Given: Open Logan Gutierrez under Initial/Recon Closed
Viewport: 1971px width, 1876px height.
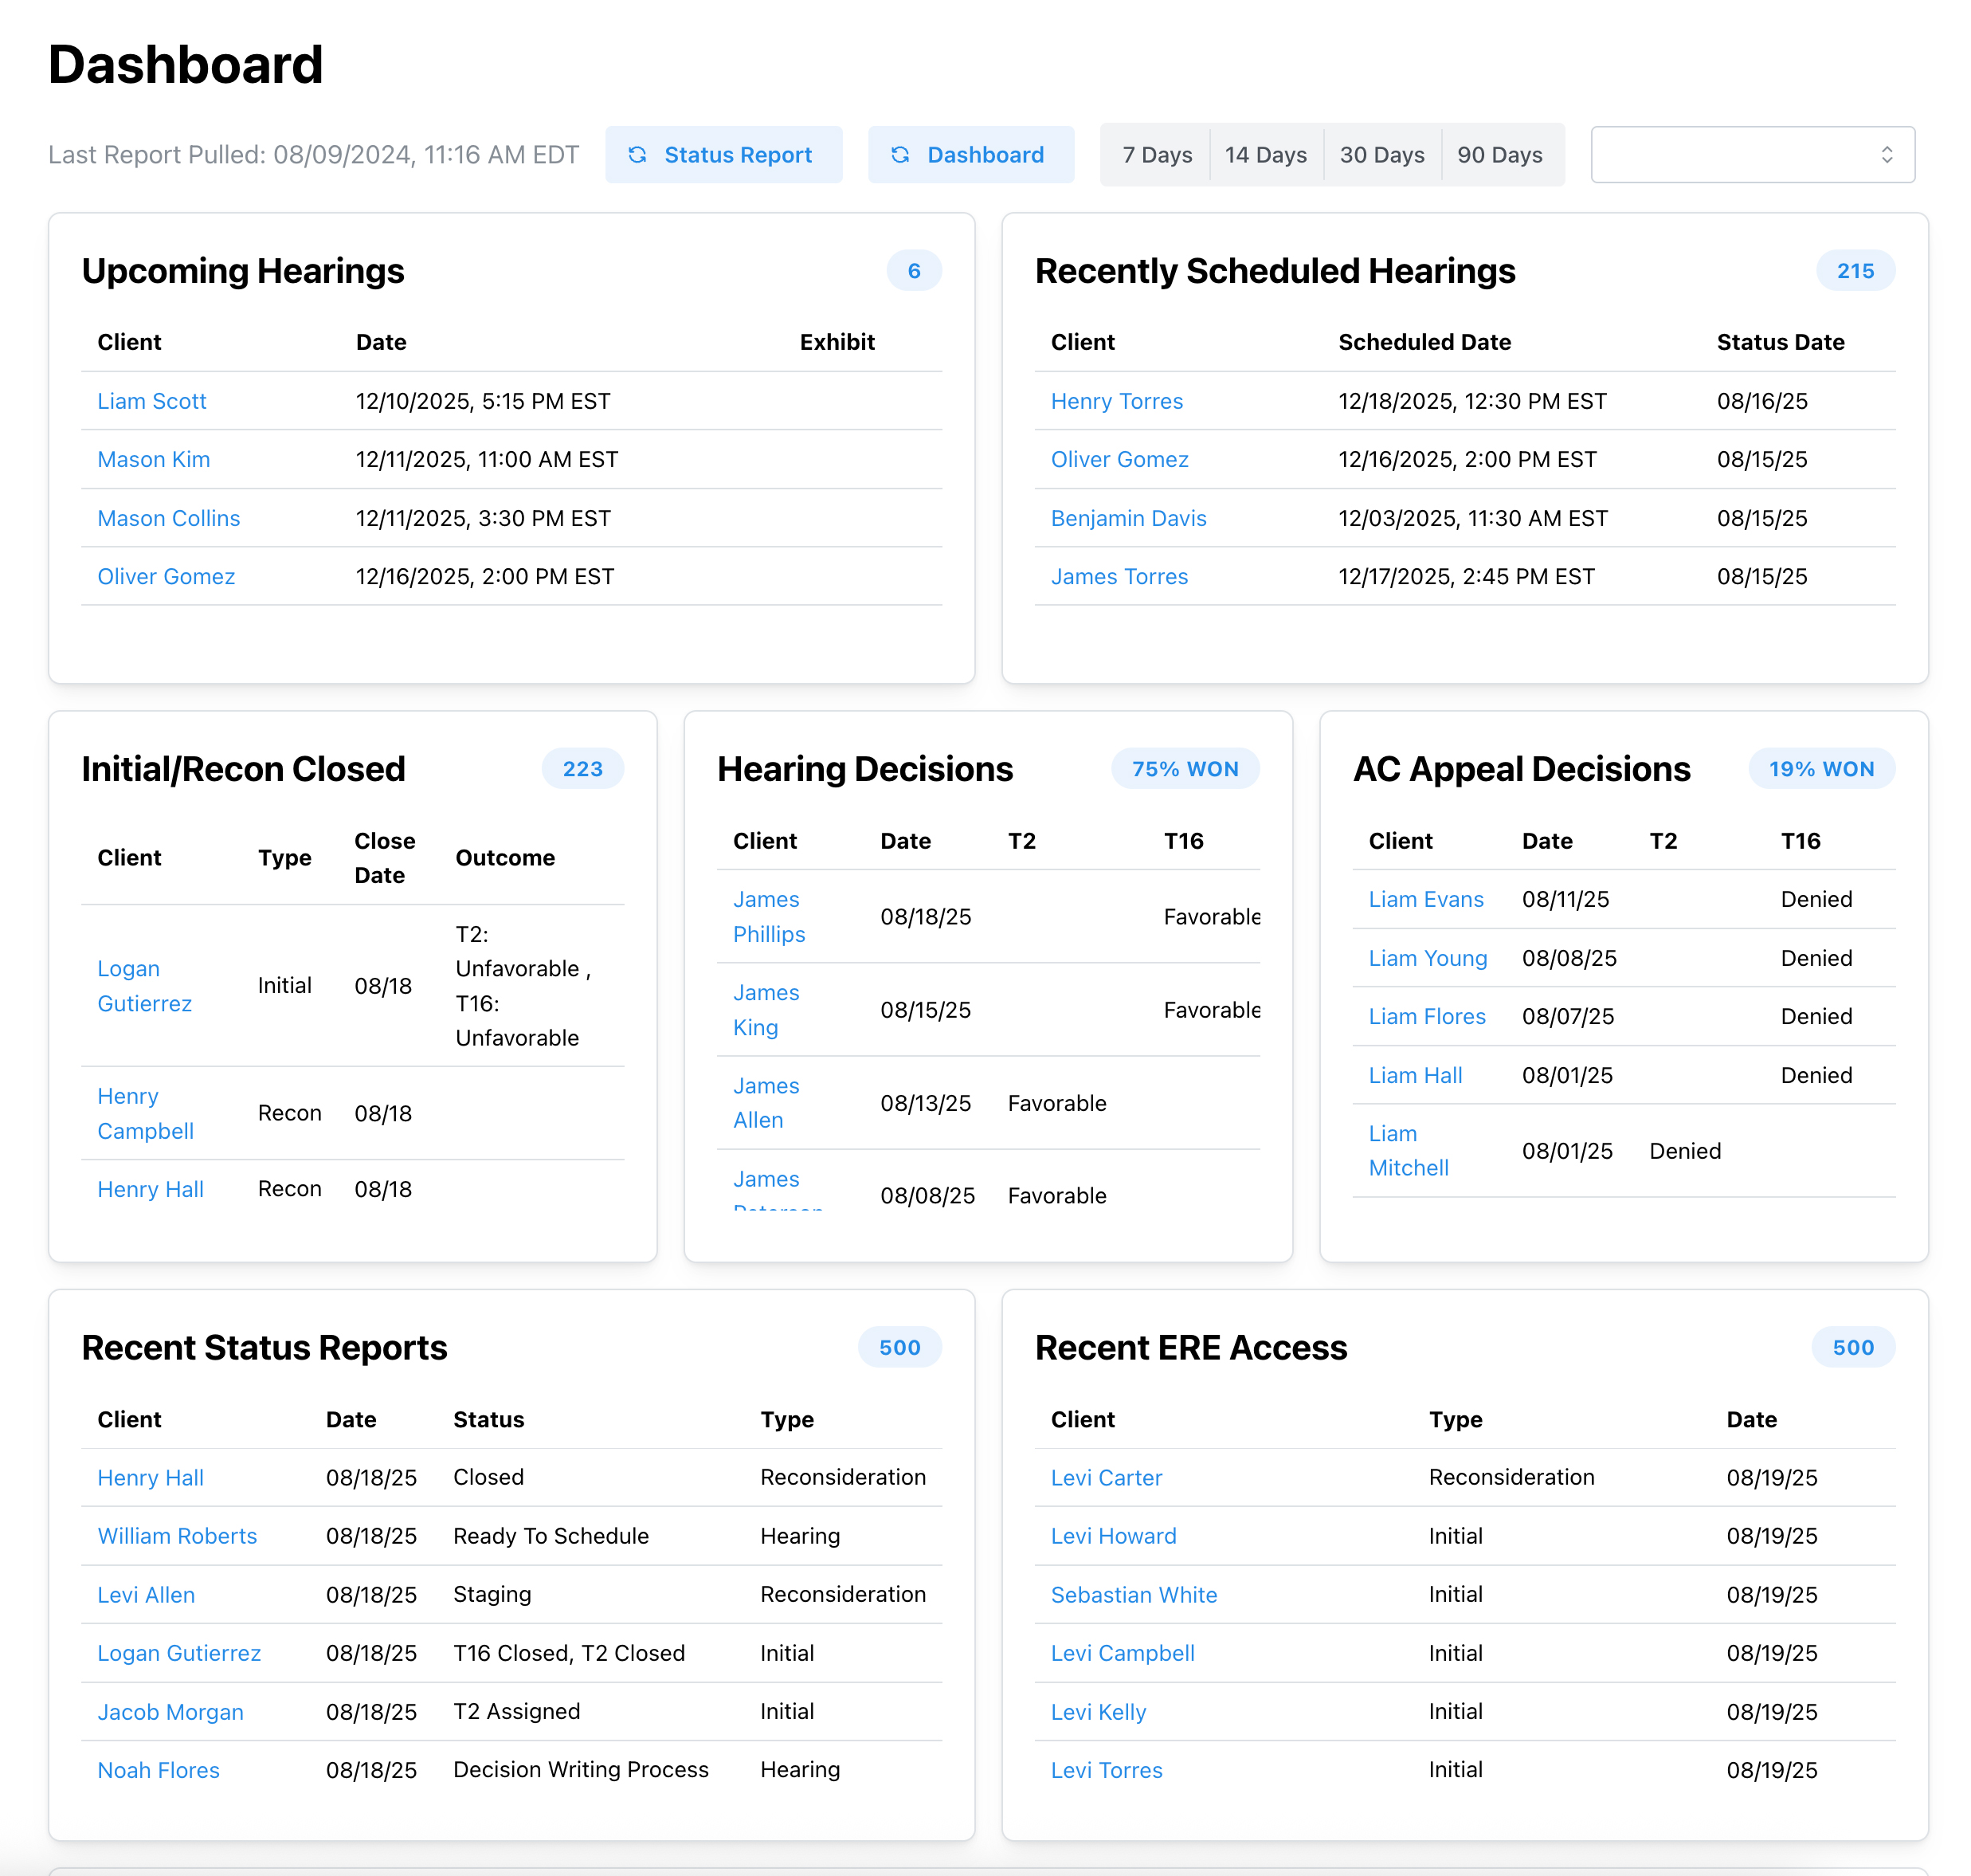Looking at the screenshot, I should pos(144,986).
